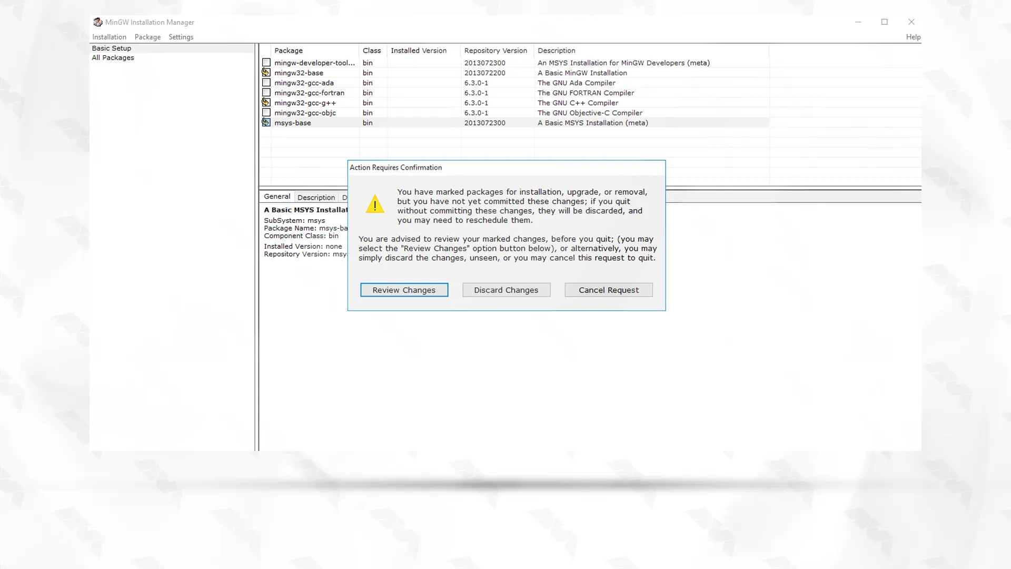Click the mingw32-gcc-fortran package icon
This screenshot has width=1011, height=569.
[266, 92]
